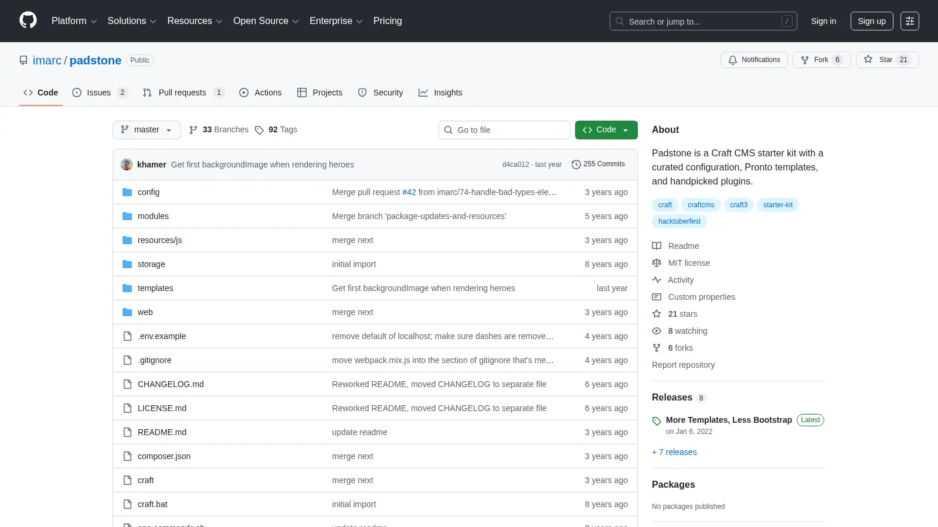Select the Code tab
The height and width of the screenshot is (527, 938).
point(41,93)
